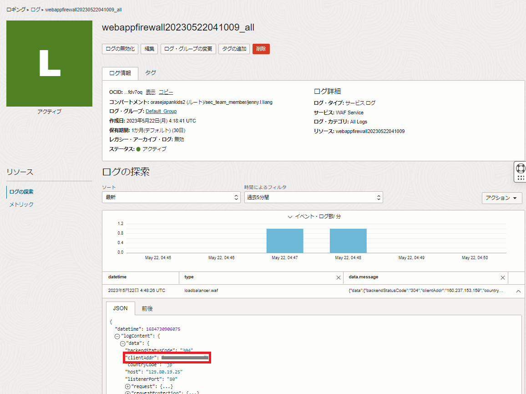Switch to the 前後 tab
Screen dimensions: 526x394
point(147,308)
